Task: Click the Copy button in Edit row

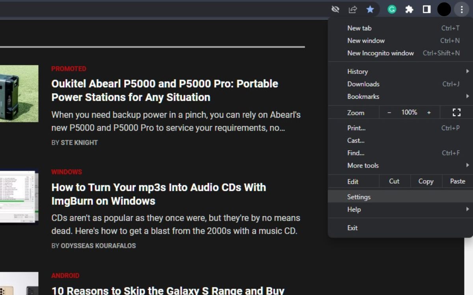Action: point(426,181)
